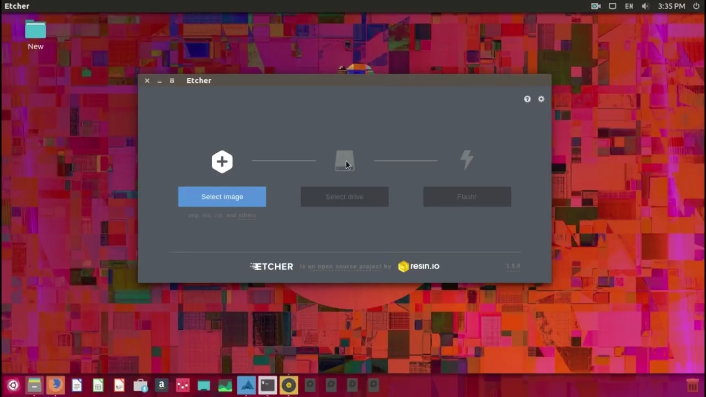Follow the "others" supported formats link
This screenshot has height=397, width=706.
tap(247, 215)
